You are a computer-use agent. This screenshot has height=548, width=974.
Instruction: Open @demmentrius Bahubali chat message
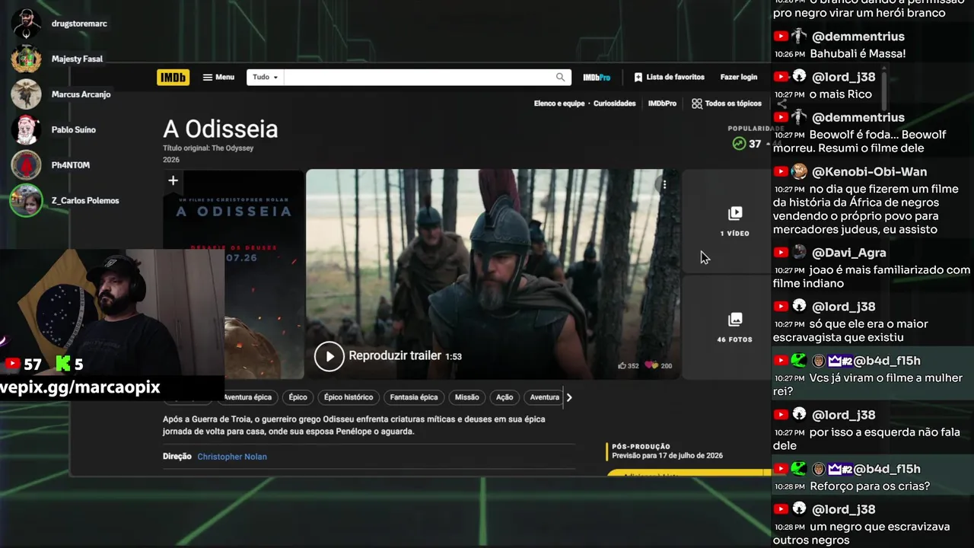tap(858, 54)
